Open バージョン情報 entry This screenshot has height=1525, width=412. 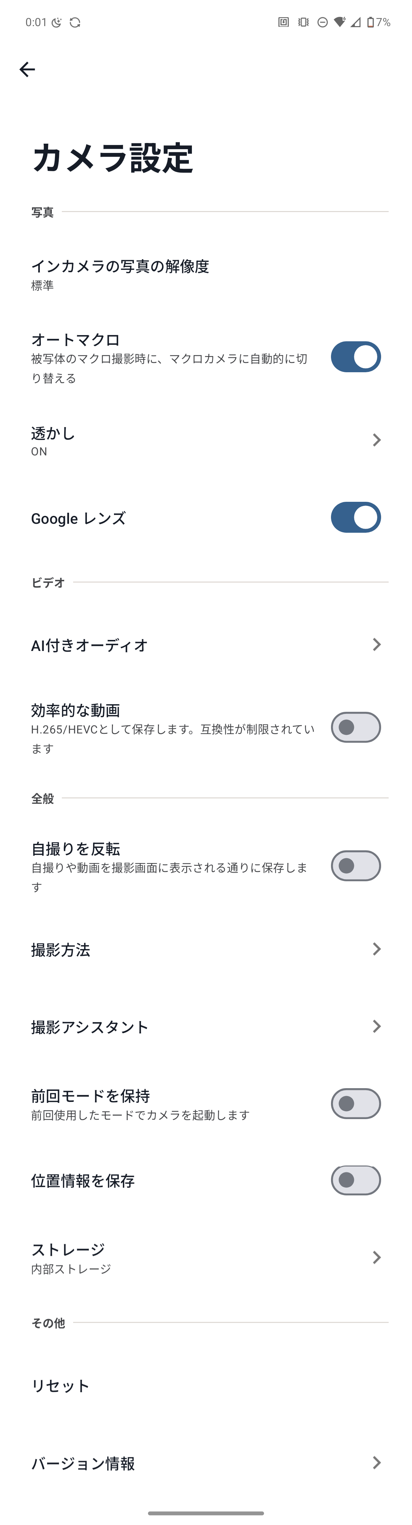coord(206,1463)
